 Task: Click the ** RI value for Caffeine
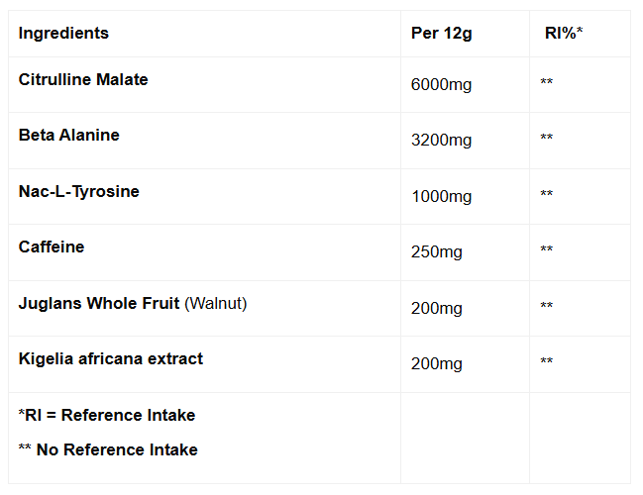(x=547, y=249)
